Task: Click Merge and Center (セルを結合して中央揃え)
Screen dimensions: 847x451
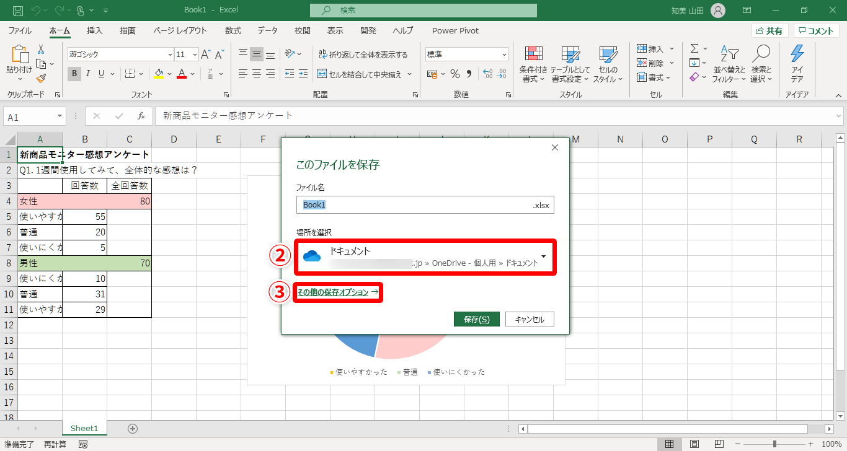Action: click(x=360, y=74)
